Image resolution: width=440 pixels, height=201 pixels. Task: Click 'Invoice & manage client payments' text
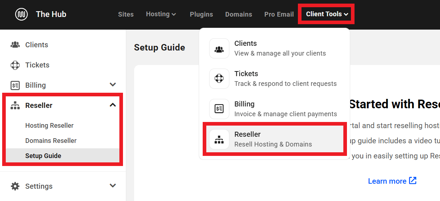tap(286, 114)
